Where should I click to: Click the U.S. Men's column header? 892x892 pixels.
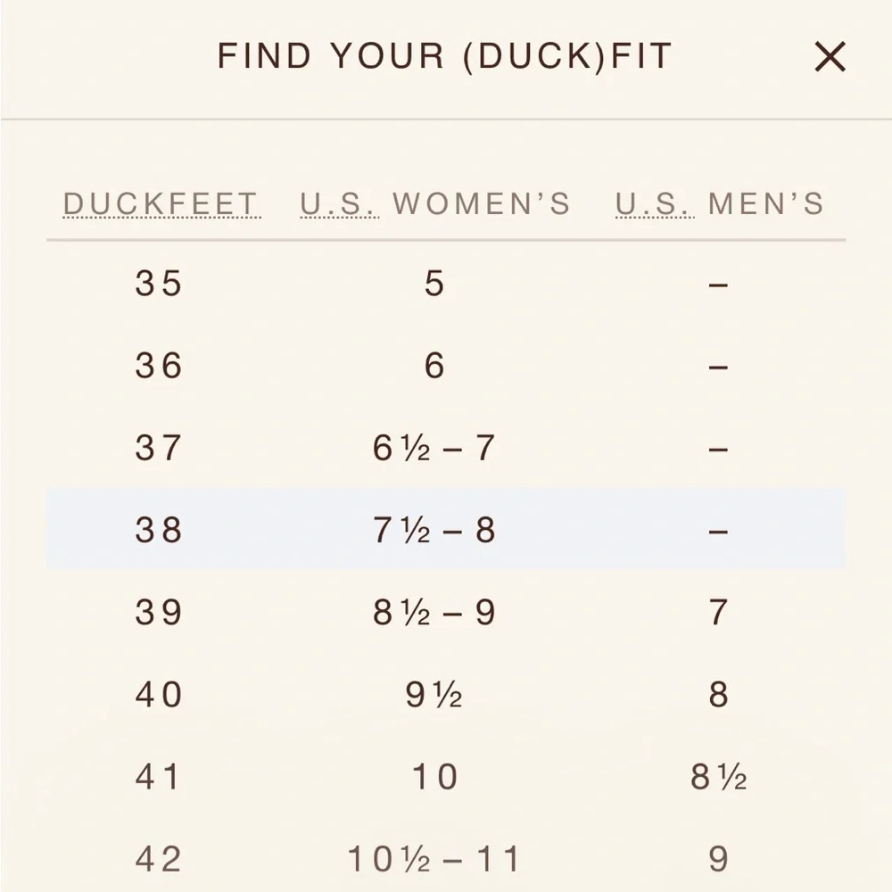point(719,204)
